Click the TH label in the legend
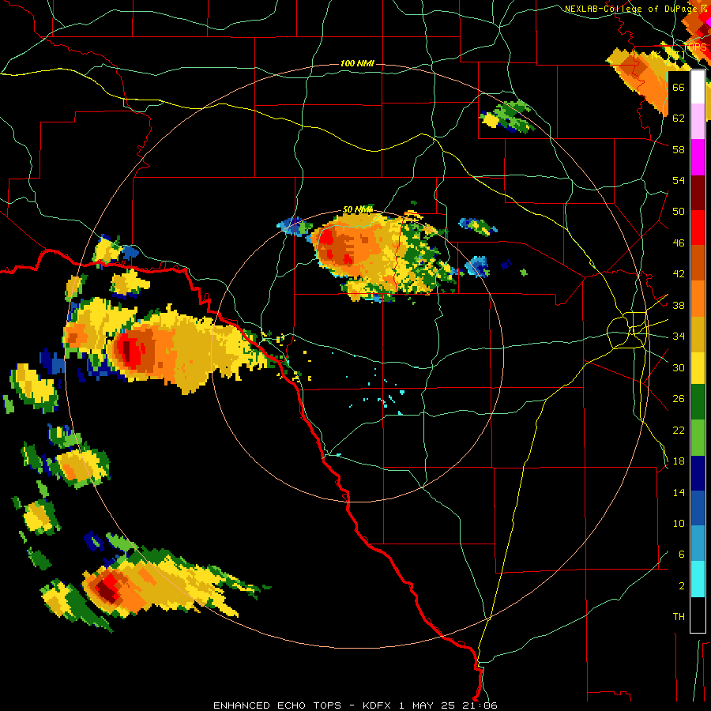The width and height of the screenshot is (711, 711). 679,617
